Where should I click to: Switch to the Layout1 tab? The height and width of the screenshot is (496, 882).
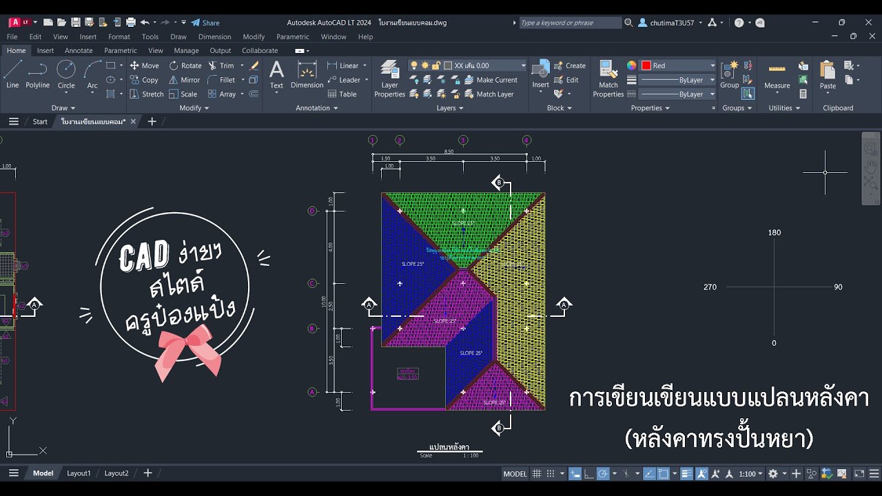point(79,473)
